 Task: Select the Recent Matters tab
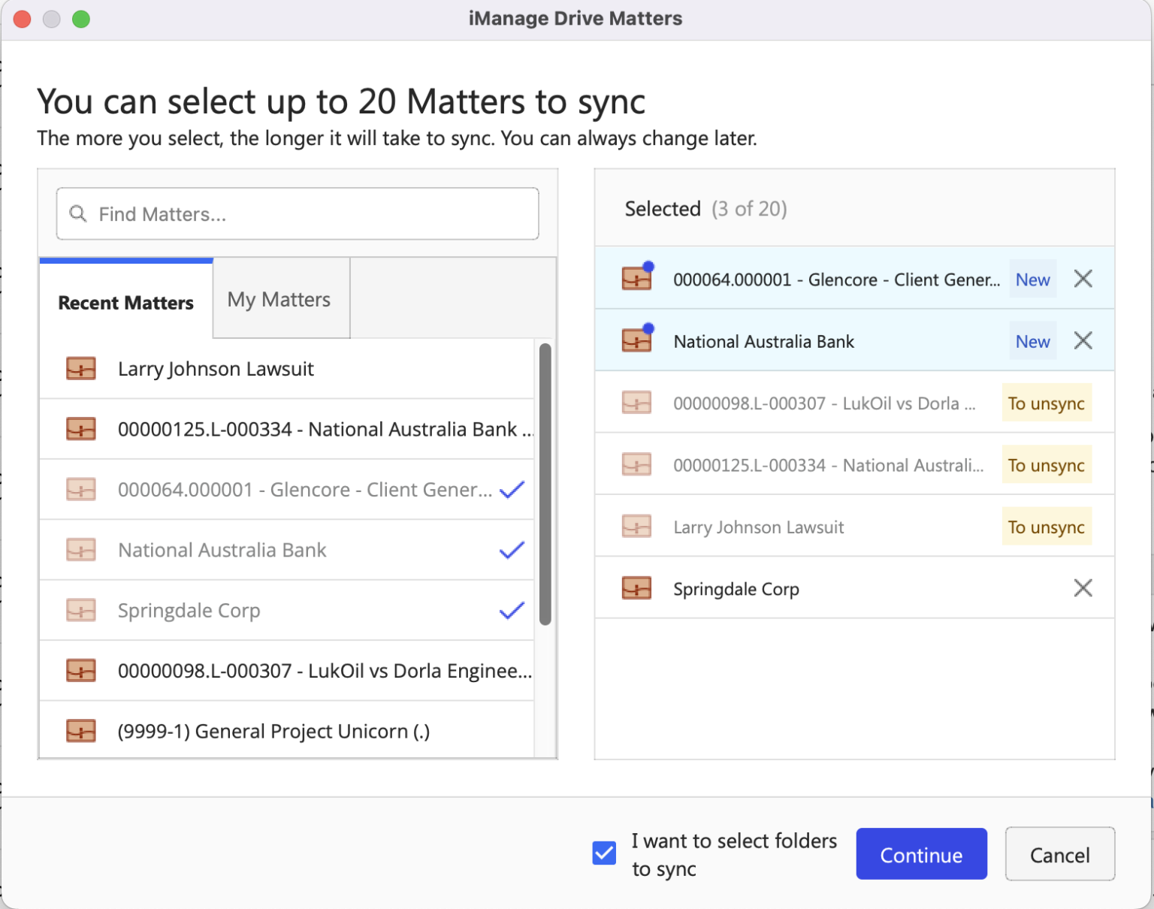[x=125, y=303]
